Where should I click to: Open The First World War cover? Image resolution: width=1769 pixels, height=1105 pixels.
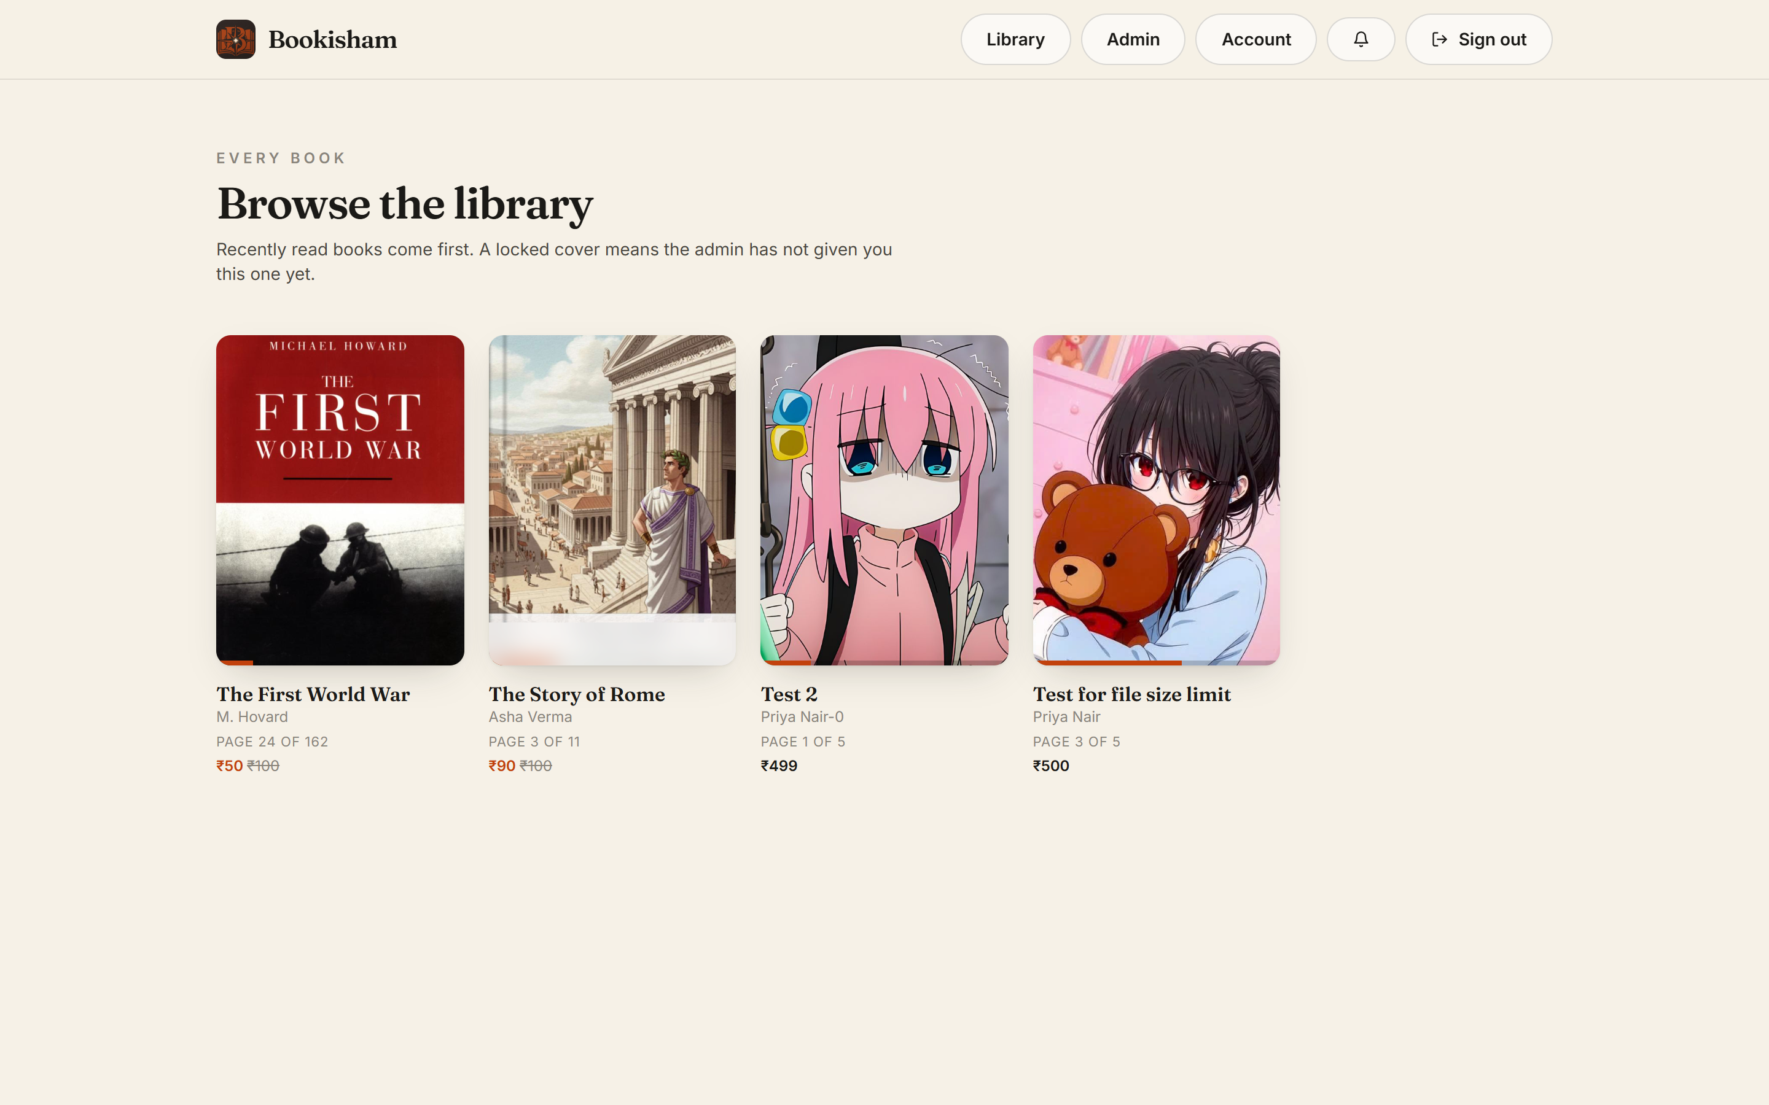pyautogui.click(x=340, y=500)
